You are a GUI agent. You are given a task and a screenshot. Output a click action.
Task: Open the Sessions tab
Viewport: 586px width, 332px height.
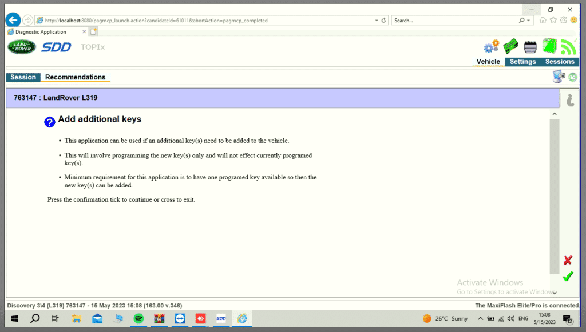coord(559,62)
